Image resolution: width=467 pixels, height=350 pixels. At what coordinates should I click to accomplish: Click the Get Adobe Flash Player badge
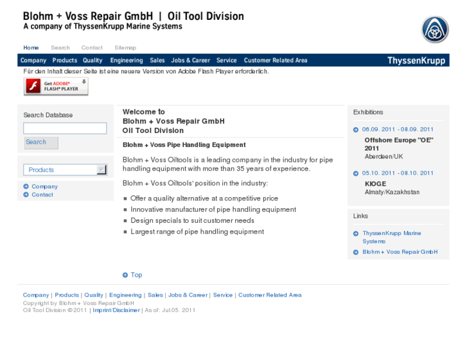[x=56, y=87]
